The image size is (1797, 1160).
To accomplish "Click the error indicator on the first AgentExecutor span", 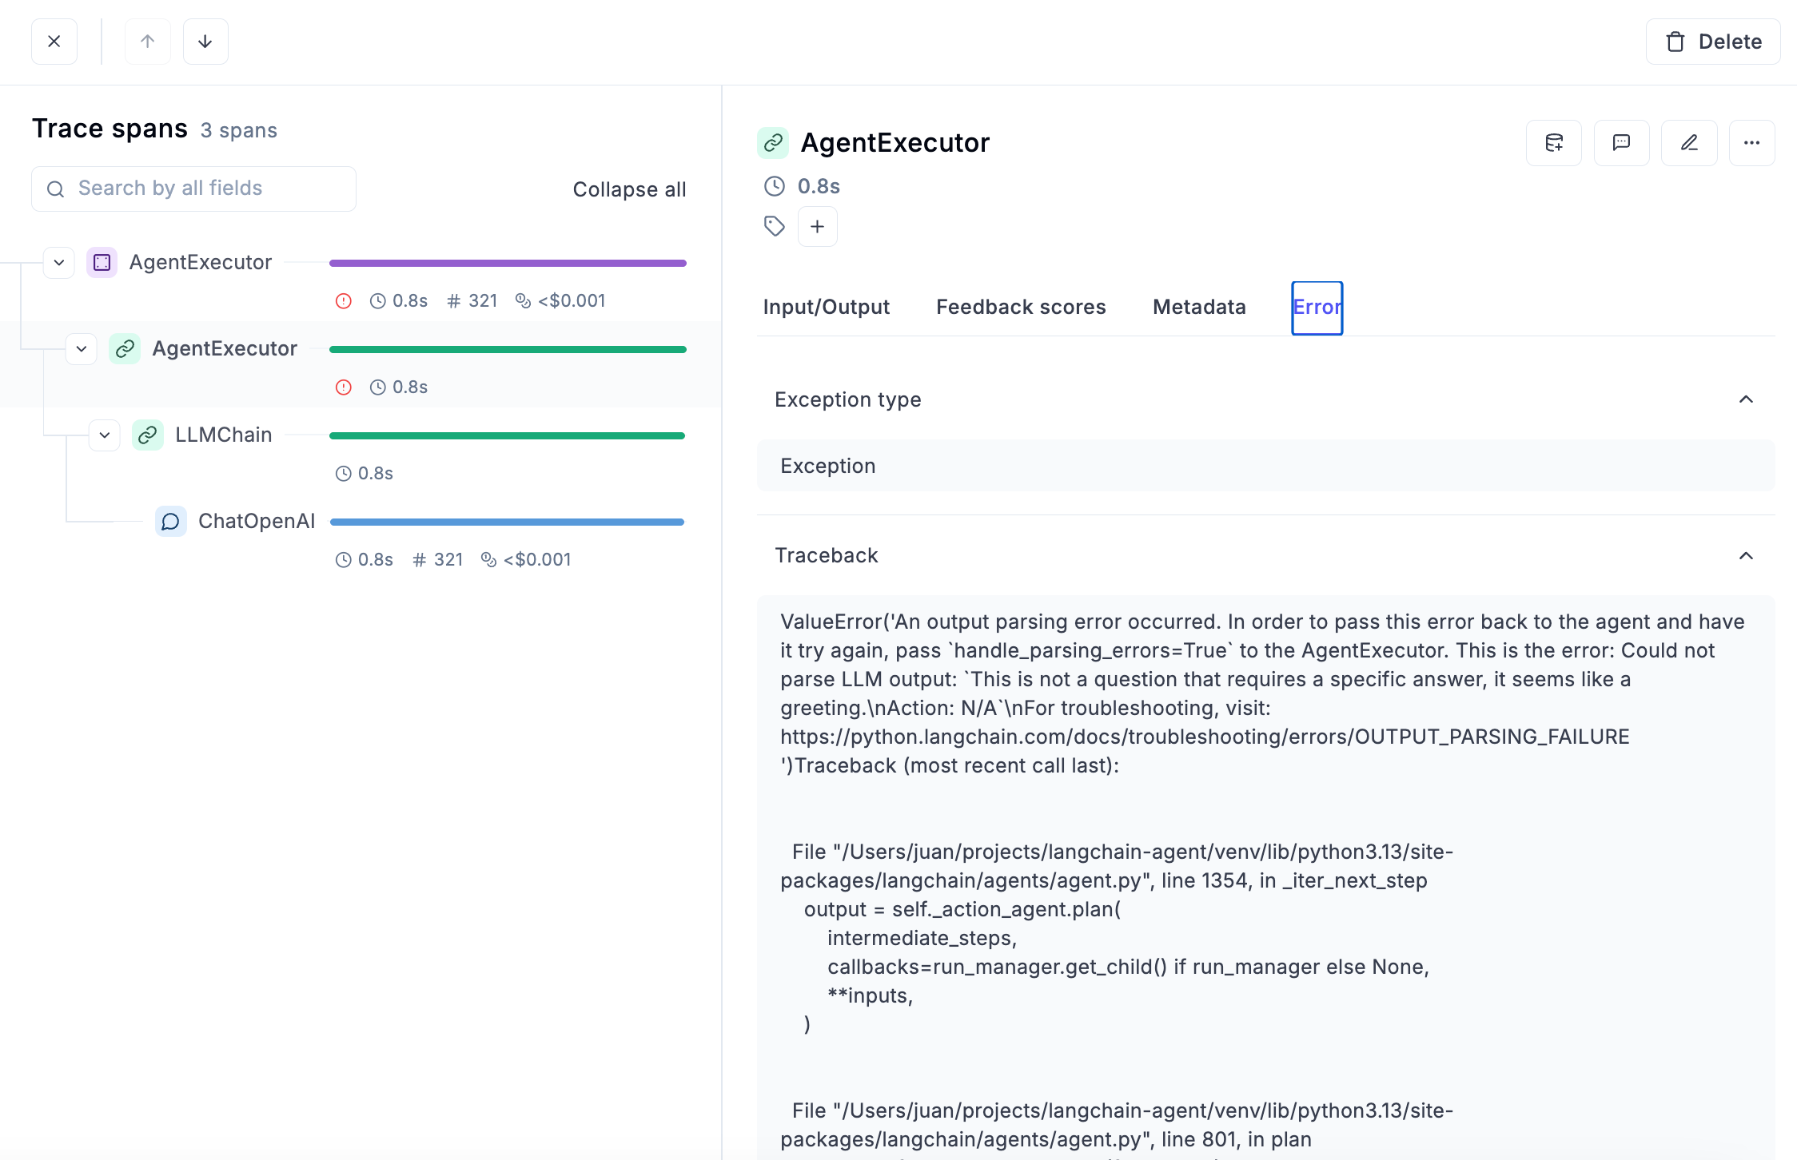I will [x=344, y=300].
